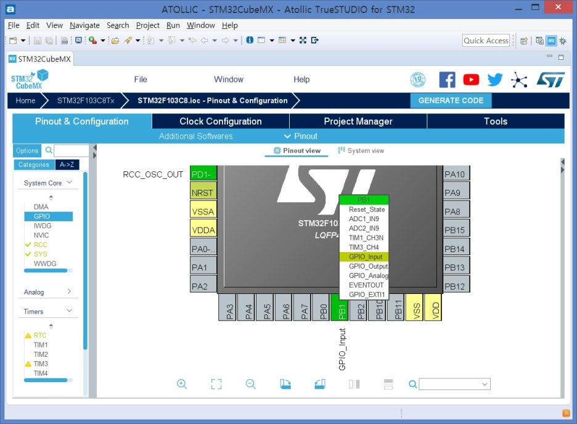
Task: Toggle A->Z sorting view
Action: click(x=67, y=165)
